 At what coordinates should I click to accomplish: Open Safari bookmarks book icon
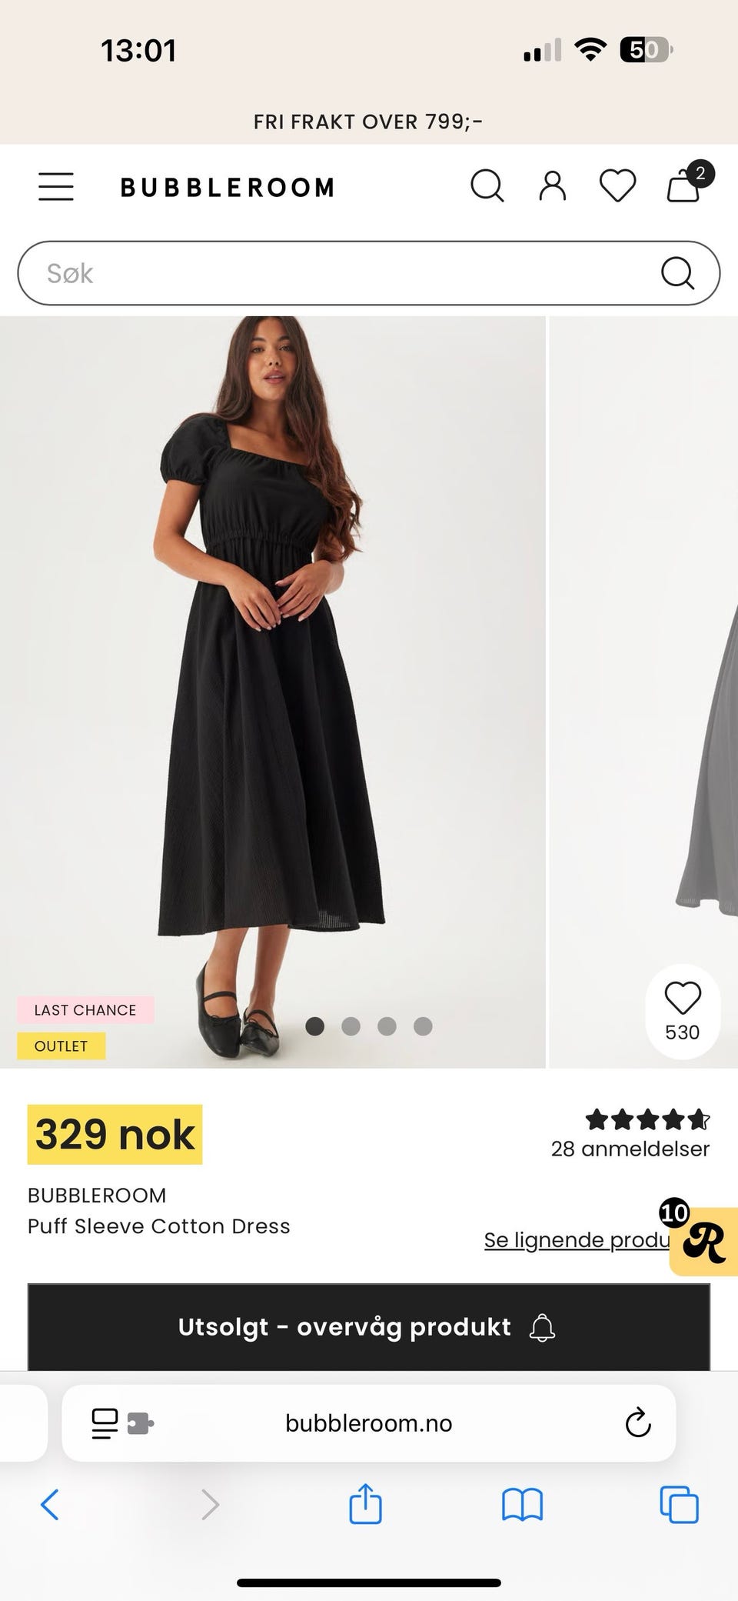point(522,1505)
